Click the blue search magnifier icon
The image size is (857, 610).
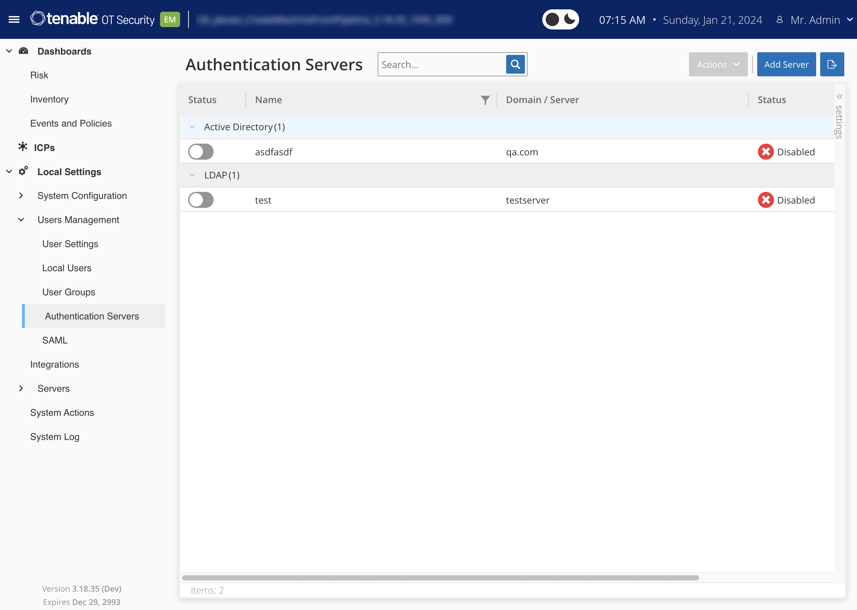click(515, 64)
